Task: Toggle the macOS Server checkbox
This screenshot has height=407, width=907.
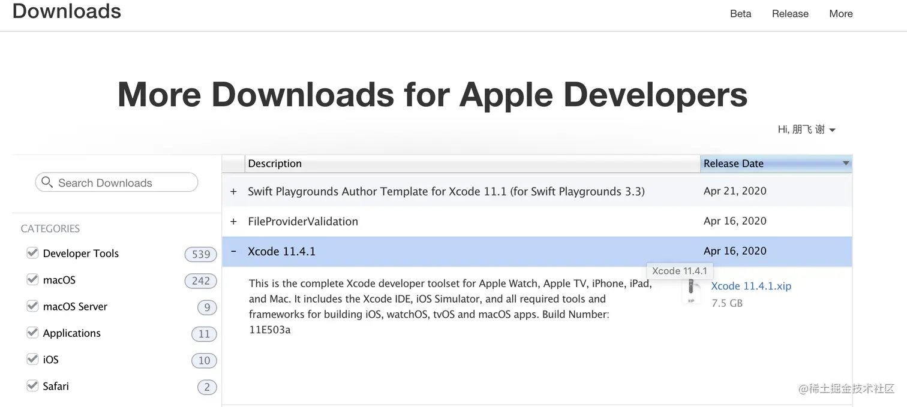Action: coord(32,306)
